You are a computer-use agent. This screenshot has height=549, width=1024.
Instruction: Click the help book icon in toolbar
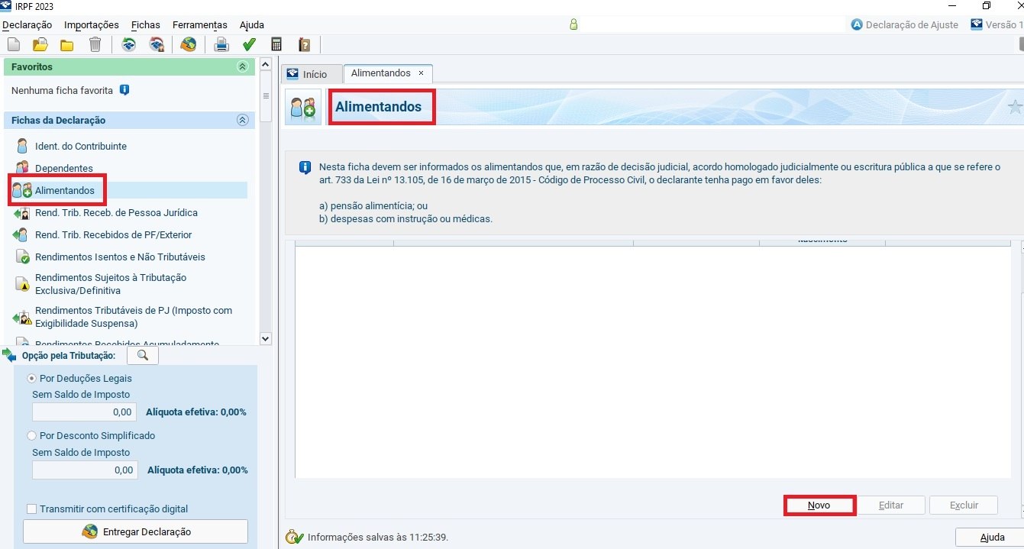coord(304,45)
